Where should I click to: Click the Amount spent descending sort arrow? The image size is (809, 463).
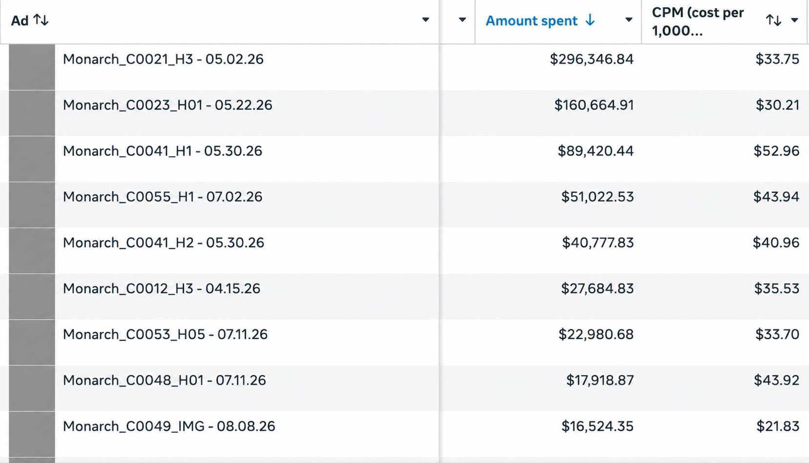click(x=590, y=20)
